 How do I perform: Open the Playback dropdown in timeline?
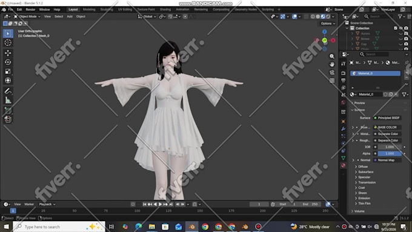47,204
